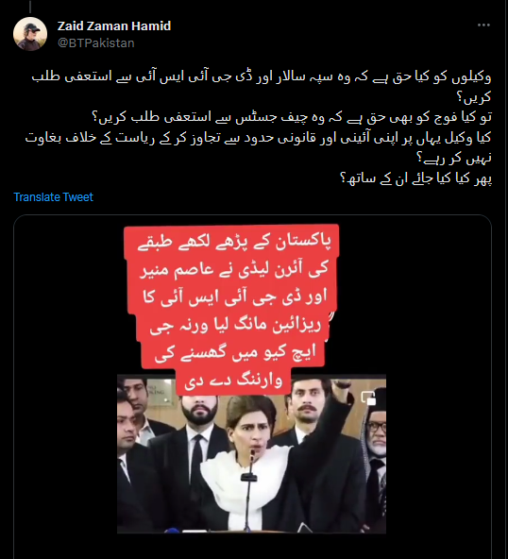The height and width of the screenshot is (559, 508).
Task: Click the Translate Tweet link
Action: tap(53, 196)
